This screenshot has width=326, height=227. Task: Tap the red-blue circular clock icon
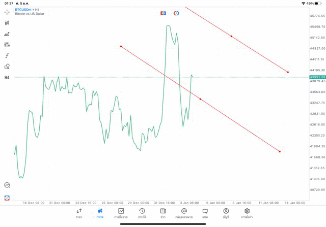[x=176, y=13]
